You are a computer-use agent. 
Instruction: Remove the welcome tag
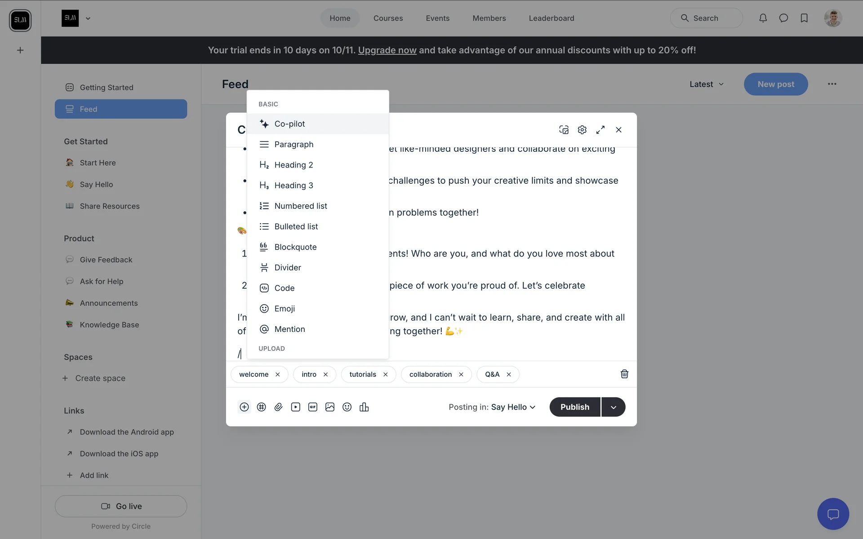pos(278,375)
